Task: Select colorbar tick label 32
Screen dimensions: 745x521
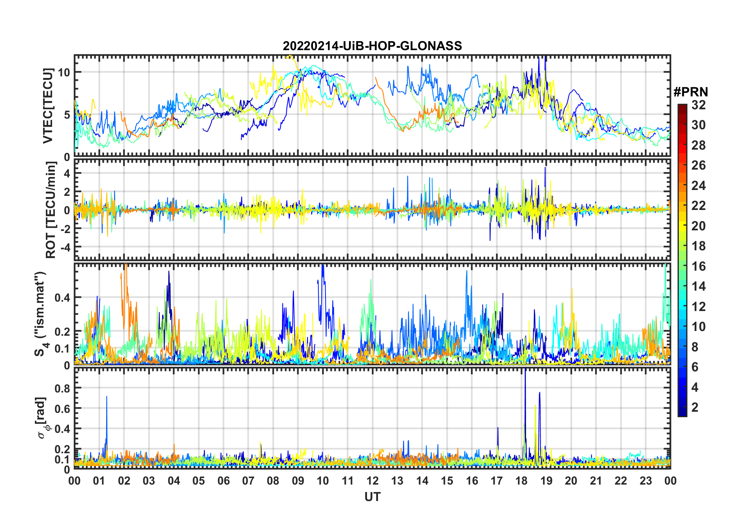Action: tap(698, 105)
